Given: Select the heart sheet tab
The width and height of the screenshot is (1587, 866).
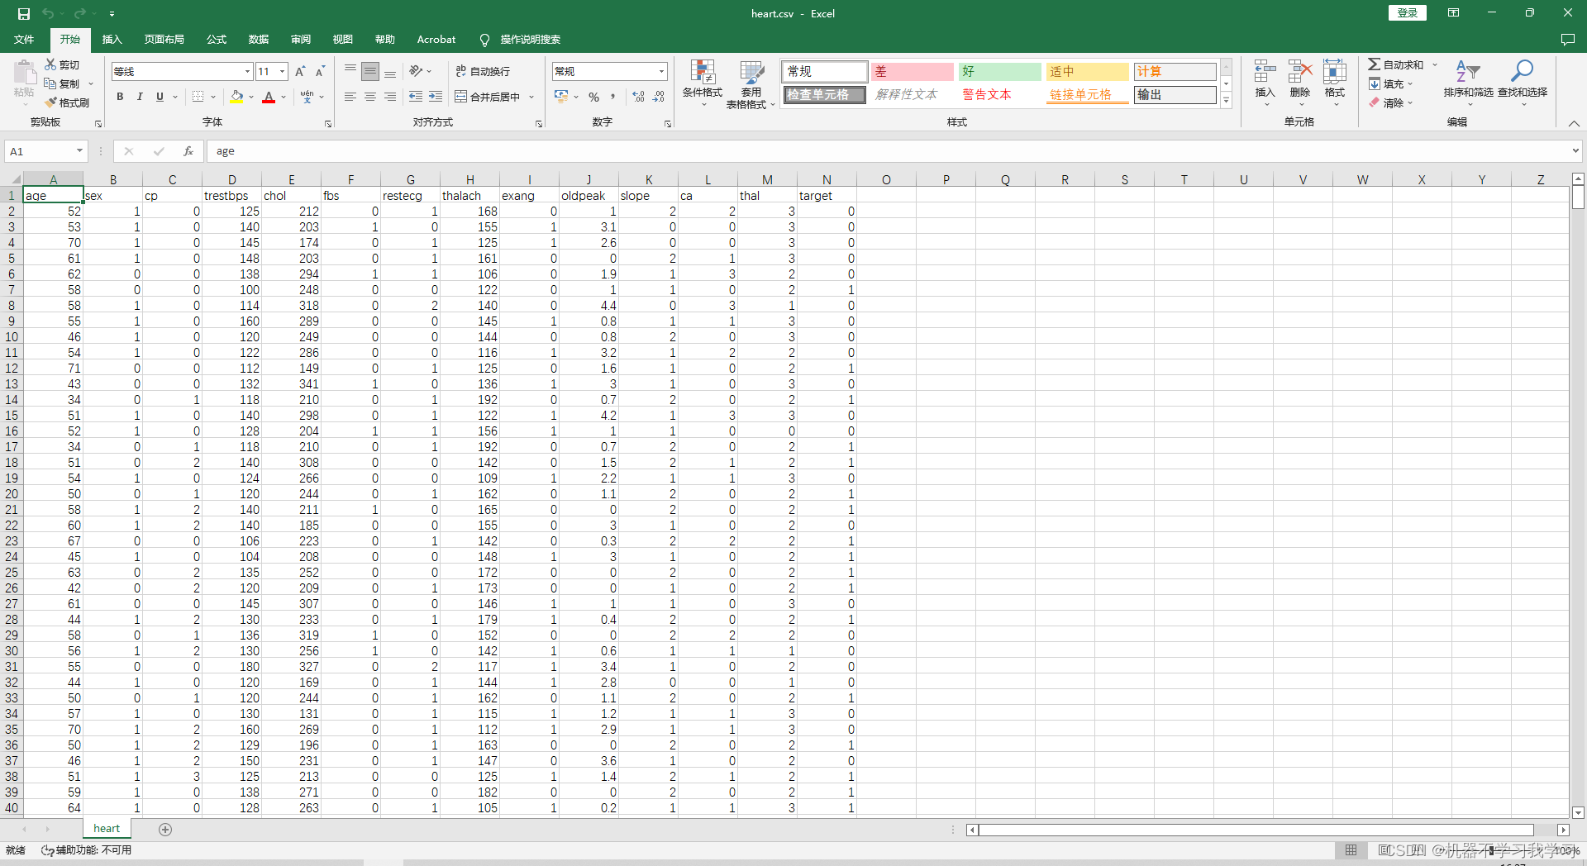Looking at the screenshot, I should point(107,829).
